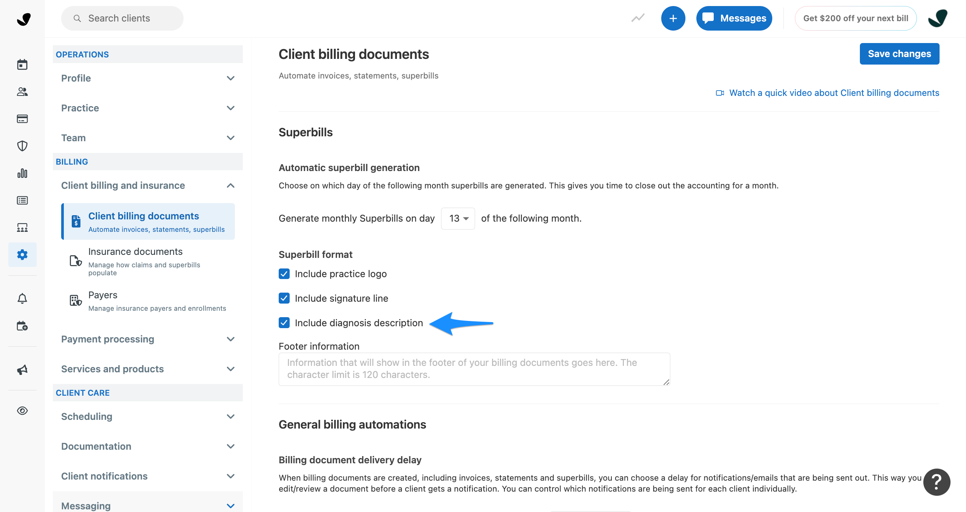Uncheck Include practice logo
This screenshot has height=512, width=966.
point(284,274)
